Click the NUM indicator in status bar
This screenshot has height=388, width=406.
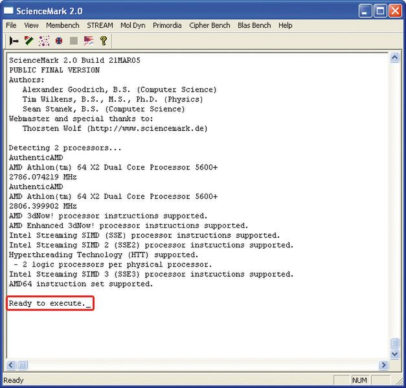point(359,380)
